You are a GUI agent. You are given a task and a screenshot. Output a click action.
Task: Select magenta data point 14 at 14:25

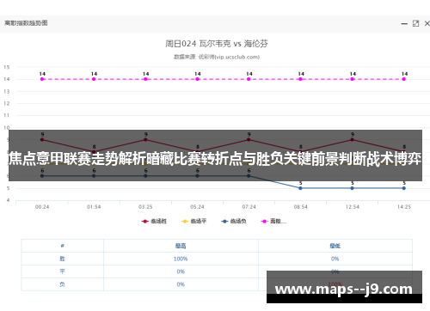(404, 79)
